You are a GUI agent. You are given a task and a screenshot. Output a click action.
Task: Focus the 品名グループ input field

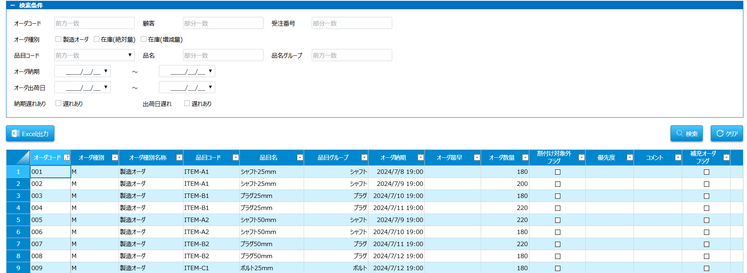(352, 55)
